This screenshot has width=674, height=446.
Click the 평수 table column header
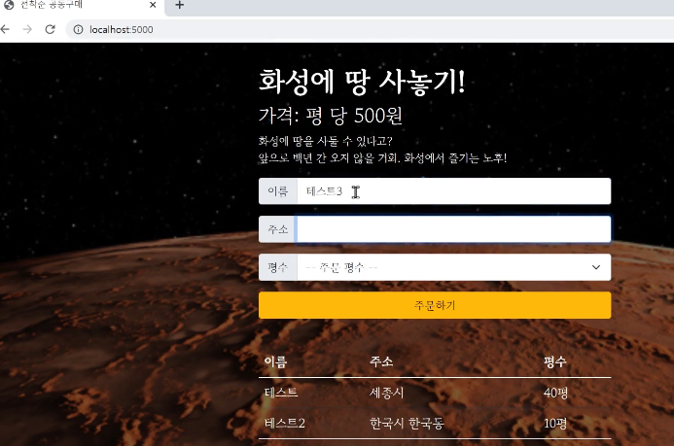(555, 361)
